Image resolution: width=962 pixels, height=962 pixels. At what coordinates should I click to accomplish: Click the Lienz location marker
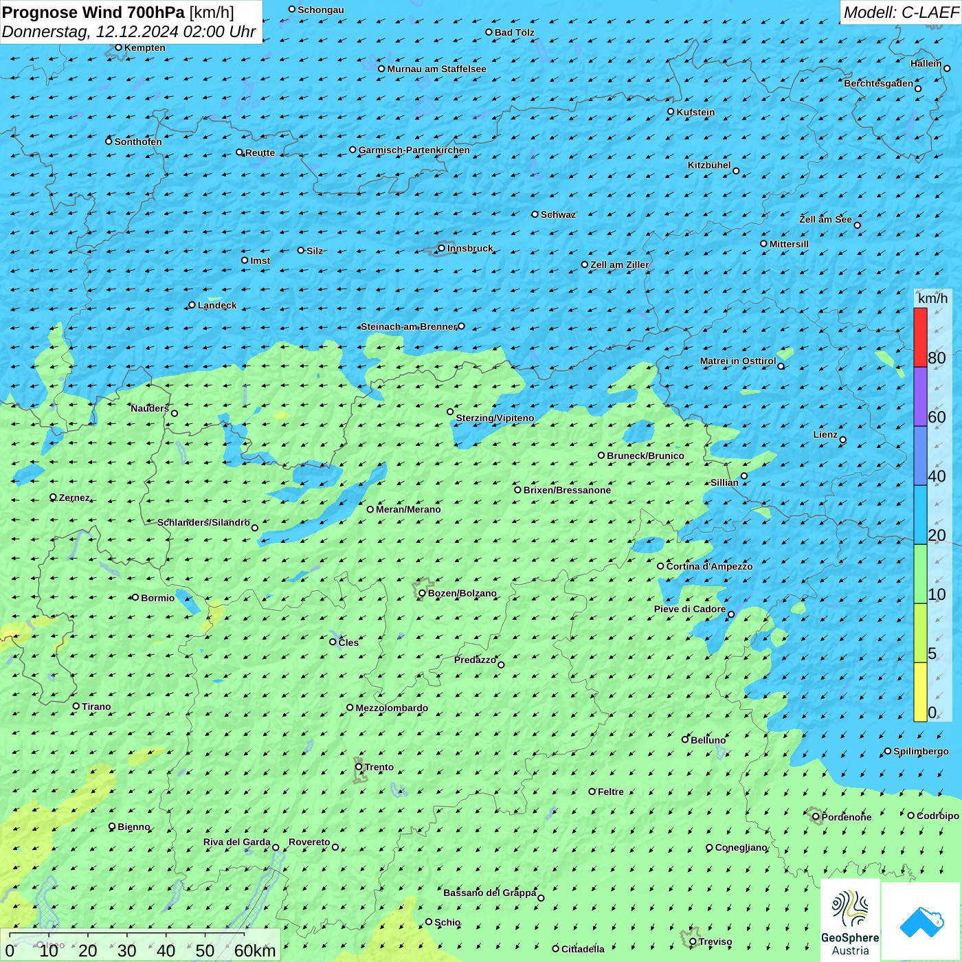tap(843, 440)
